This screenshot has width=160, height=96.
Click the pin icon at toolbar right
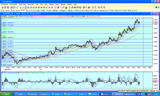[158, 7]
